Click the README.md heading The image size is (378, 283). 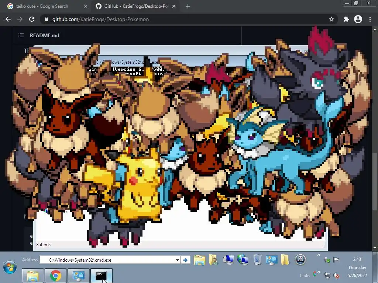[x=45, y=35]
